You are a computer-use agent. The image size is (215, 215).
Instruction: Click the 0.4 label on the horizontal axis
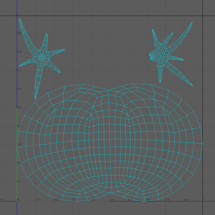(93, 200)
